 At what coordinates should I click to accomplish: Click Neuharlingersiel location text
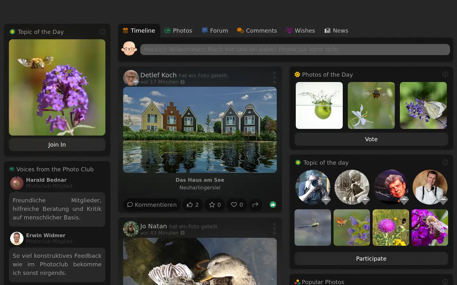pos(200,187)
